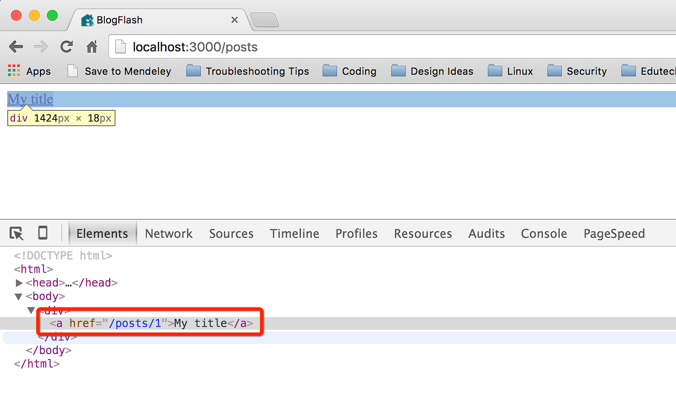
Task: Close the BlogFlash tab
Action: coord(235,20)
